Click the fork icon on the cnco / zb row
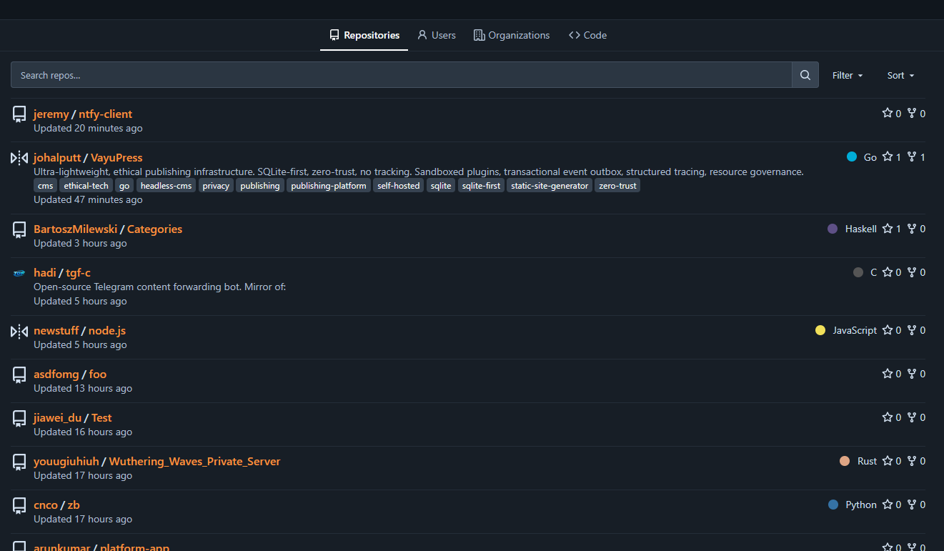This screenshot has height=551, width=944. tap(912, 505)
